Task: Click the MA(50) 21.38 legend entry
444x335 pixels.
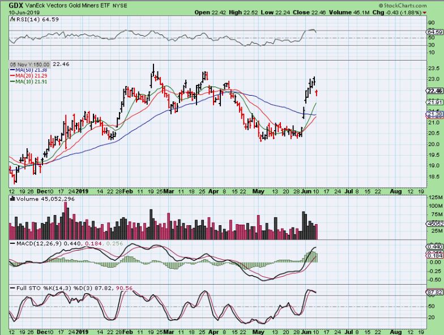Action: point(28,70)
